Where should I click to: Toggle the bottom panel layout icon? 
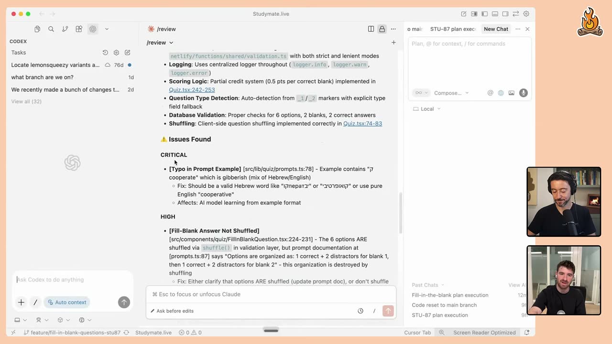click(x=495, y=14)
